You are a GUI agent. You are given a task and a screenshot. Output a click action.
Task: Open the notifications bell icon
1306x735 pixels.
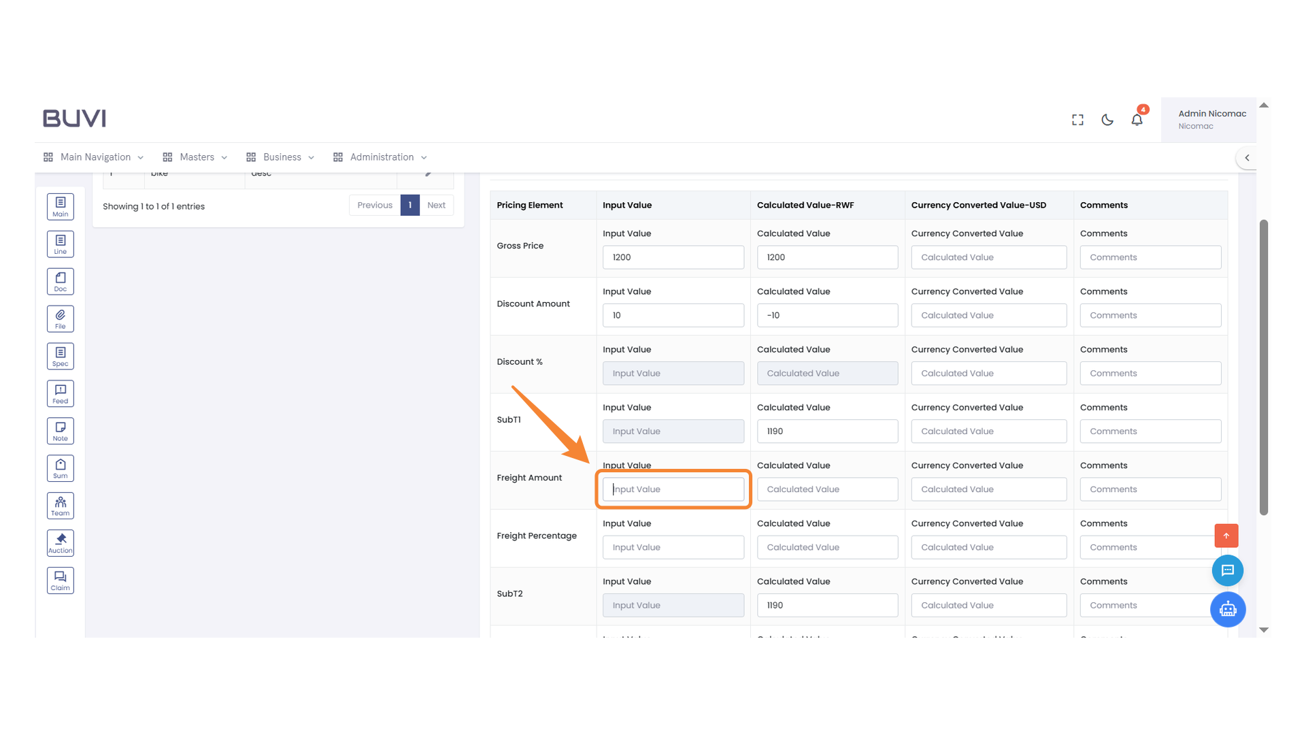1137,120
